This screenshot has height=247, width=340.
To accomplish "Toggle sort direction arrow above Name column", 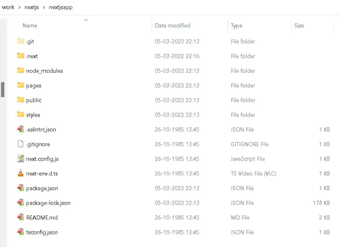I will pyautogui.click(x=86, y=20).
